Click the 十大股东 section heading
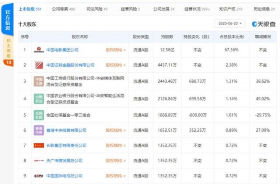 coord(28,24)
